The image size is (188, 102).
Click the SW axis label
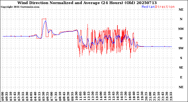(181, 48)
